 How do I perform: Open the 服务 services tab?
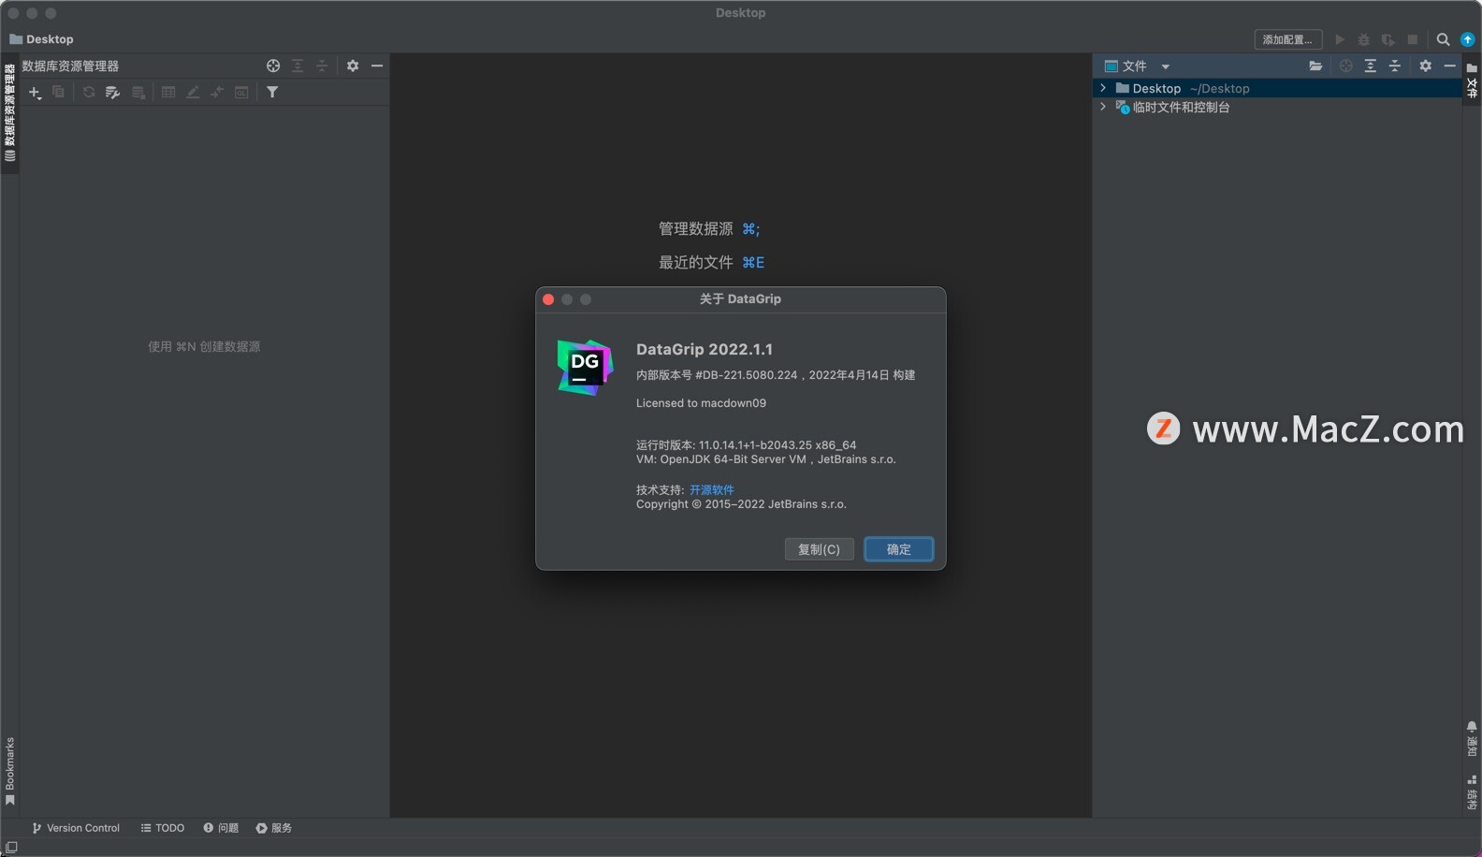click(x=274, y=828)
